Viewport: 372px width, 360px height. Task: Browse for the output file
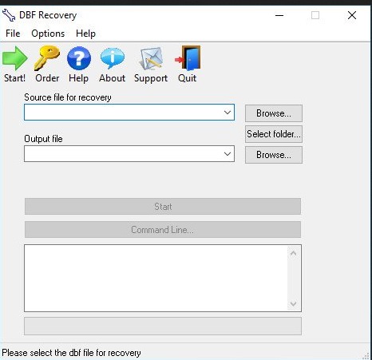(274, 155)
